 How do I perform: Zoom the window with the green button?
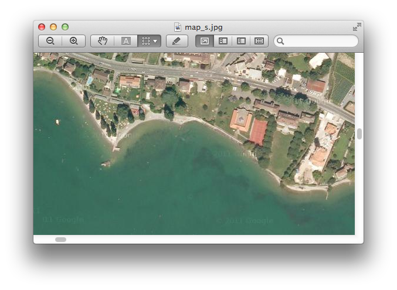(x=65, y=27)
